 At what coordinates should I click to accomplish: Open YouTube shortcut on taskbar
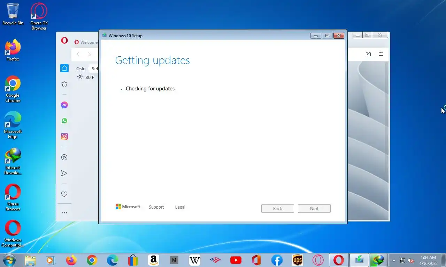click(x=236, y=260)
